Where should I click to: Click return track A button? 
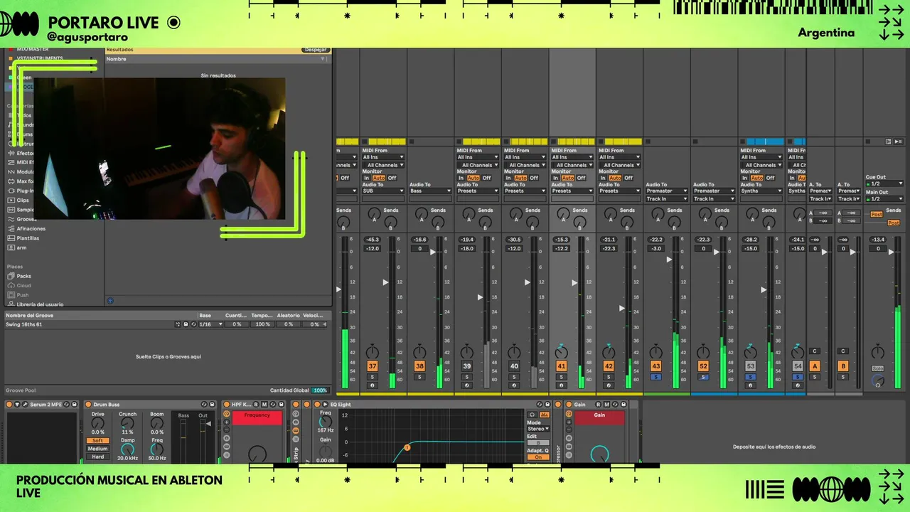(x=815, y=366)
